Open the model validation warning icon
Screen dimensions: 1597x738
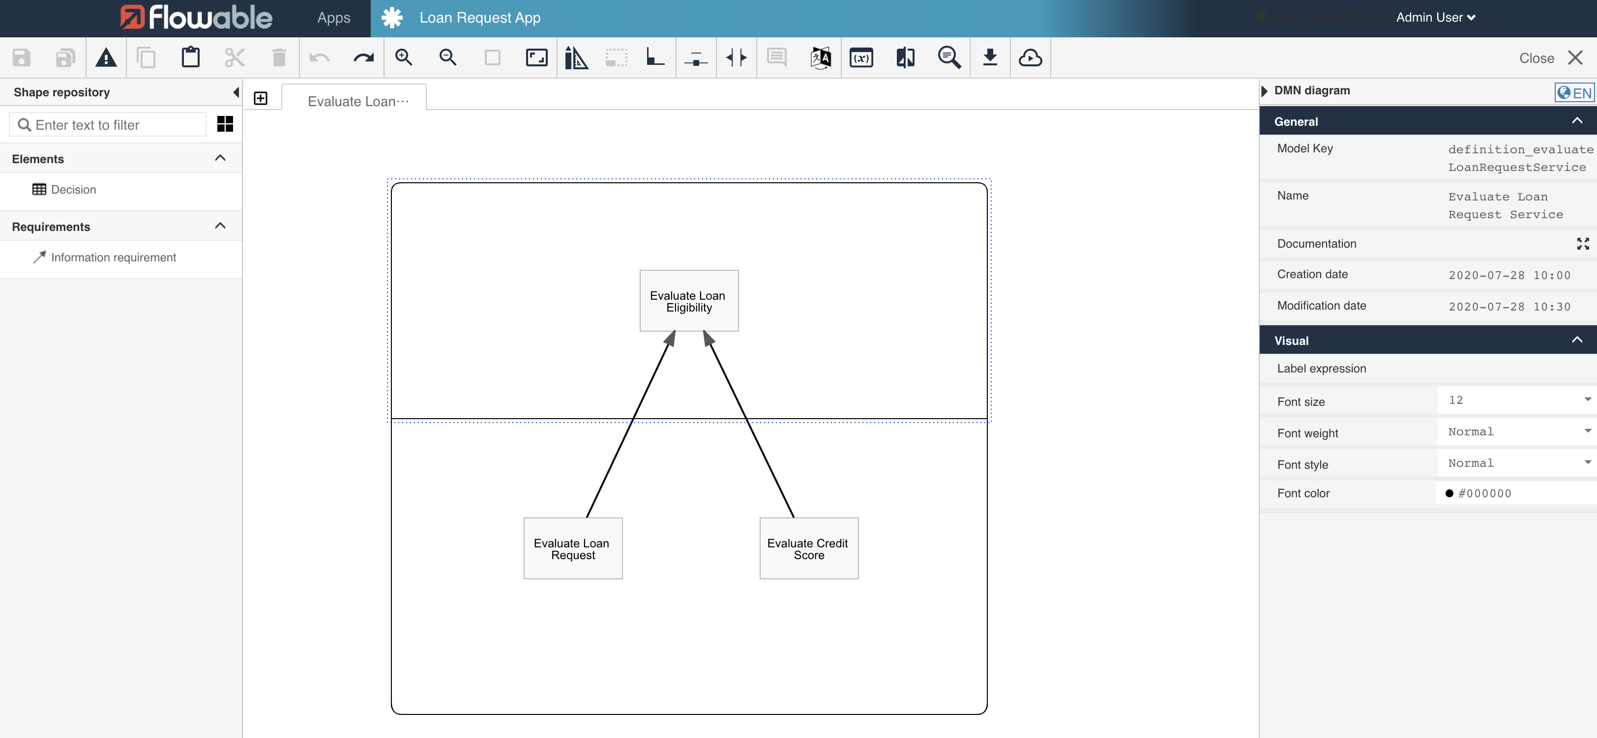click(x=106, y=57)
